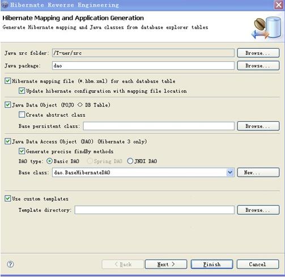
Task: Toggle Java Data Object POJO checkbox
Action: click(7, 105)
